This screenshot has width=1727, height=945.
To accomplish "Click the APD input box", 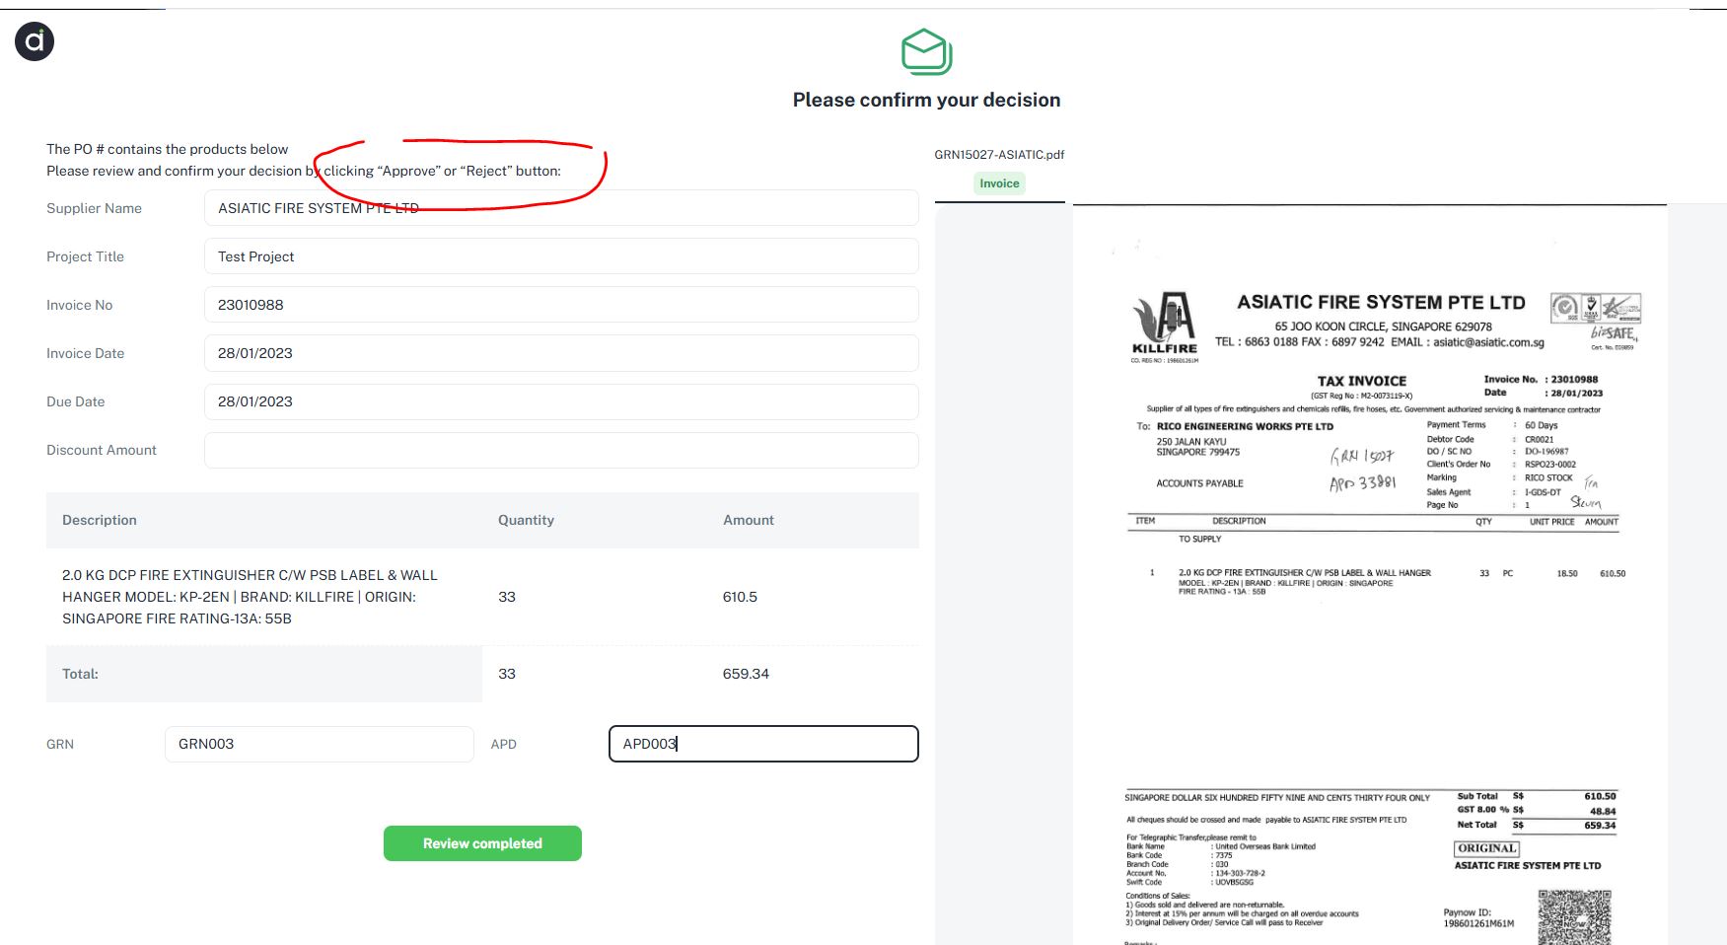I will click(x=762, y=744).
